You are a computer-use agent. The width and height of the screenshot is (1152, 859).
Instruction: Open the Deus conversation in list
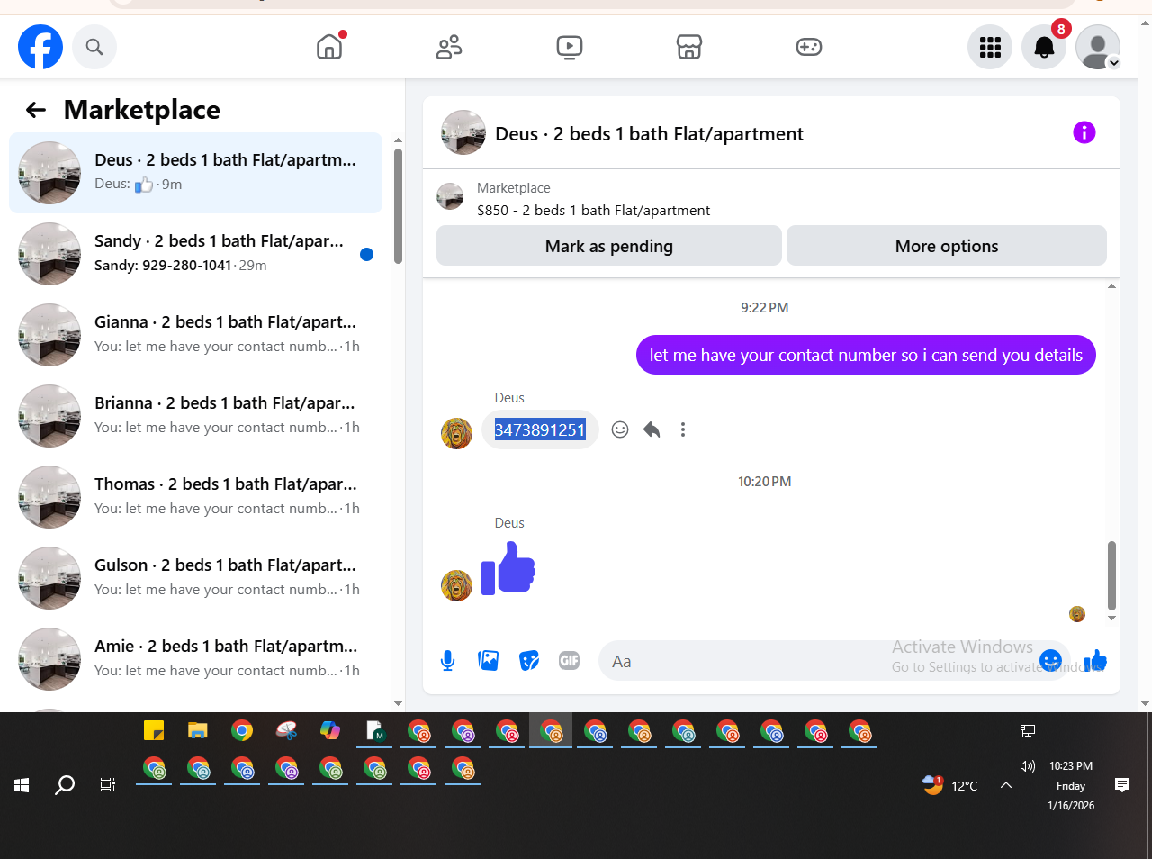[x=195, y=173]
